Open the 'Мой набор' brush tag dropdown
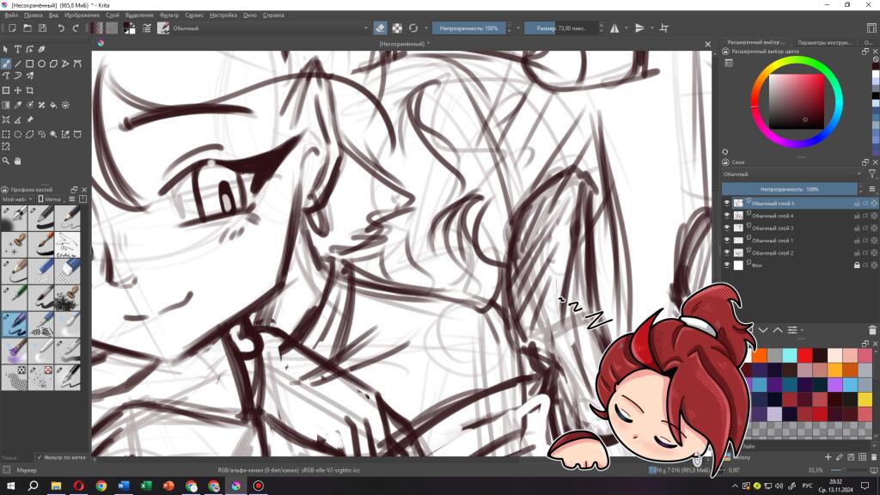Image resolution: width=880 pixels, height=495 pixels. click(x=17, y=199)
